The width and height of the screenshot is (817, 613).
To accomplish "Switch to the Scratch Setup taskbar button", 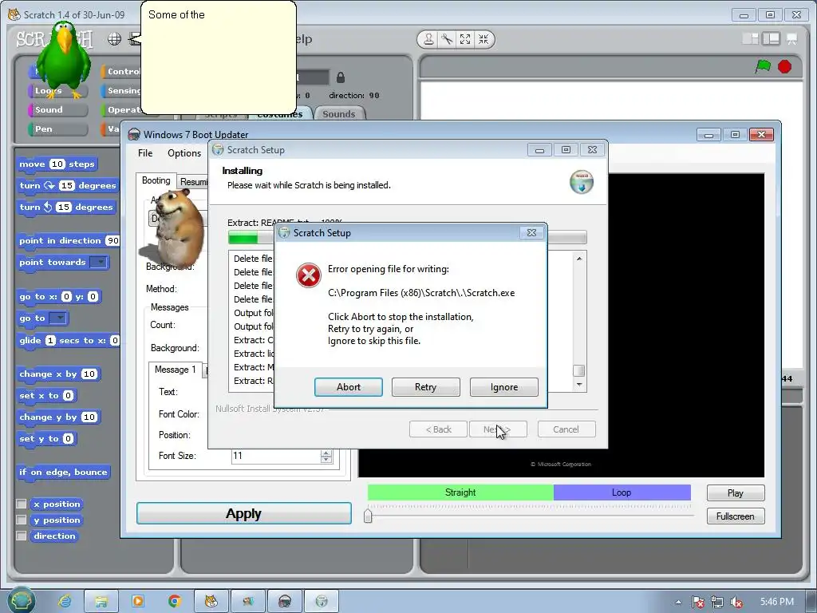I will coord(322,601).
